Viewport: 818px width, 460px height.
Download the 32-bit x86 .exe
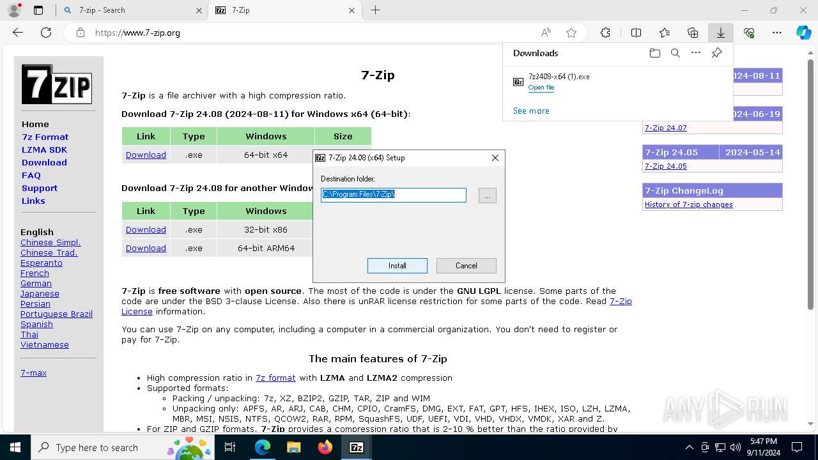click(x=146, y=229)
